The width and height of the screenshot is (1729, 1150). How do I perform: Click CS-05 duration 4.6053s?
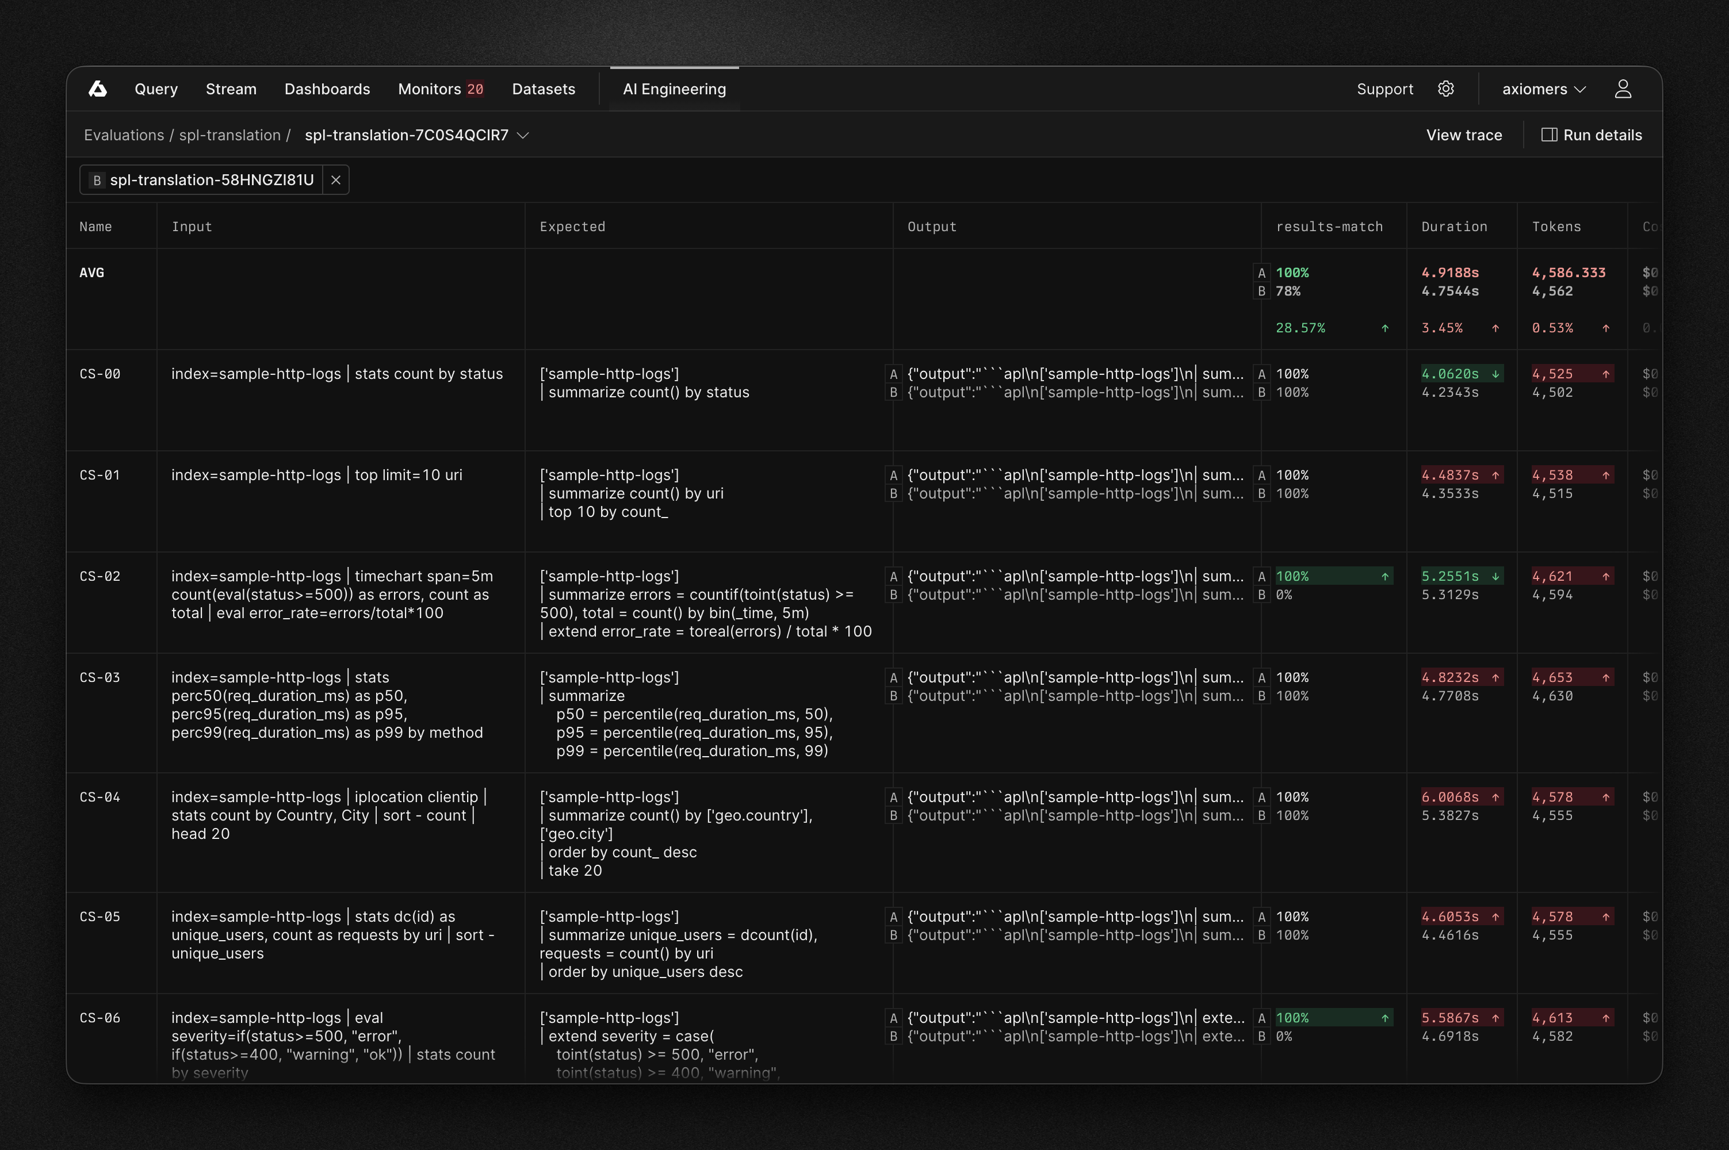(1462, 916)
